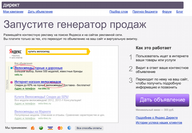Click the Visa card payment icon
Screen dimensions: 192x133
pyautogui.click(x=50, y=128)
